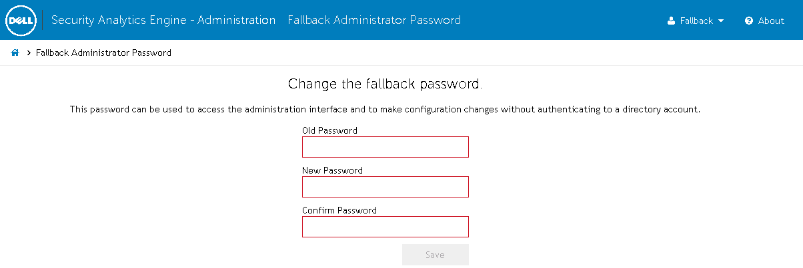Click the New Password label
Screen dimensions: 803x268
click(x=332, y=170)
